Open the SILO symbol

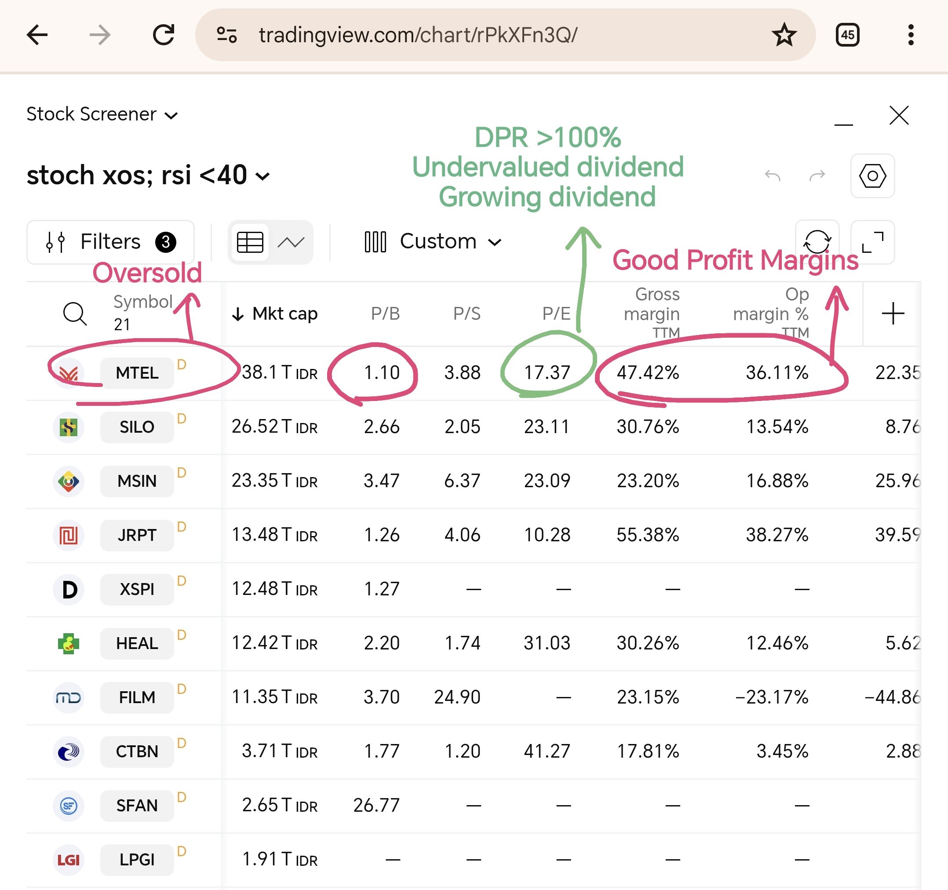pyautogui.click(x=137, y=427)
